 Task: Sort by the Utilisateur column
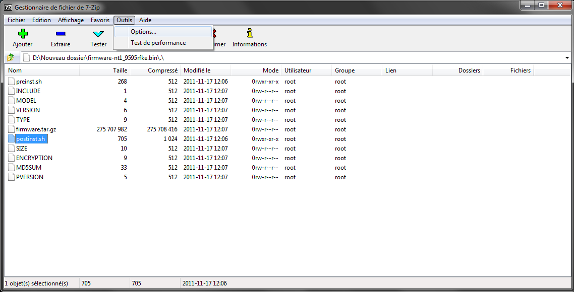click(307, 70)
